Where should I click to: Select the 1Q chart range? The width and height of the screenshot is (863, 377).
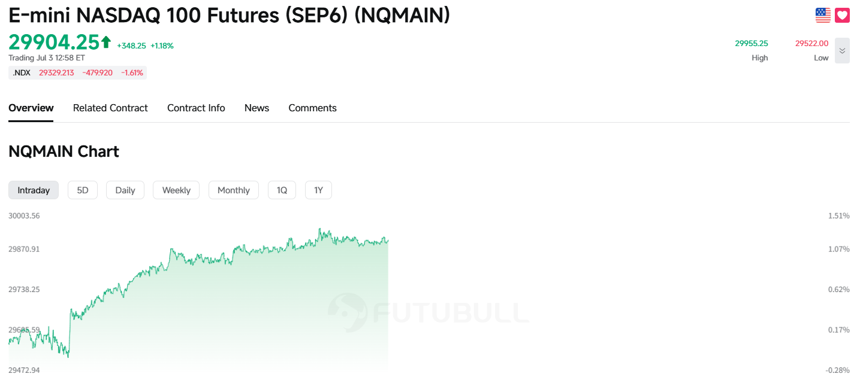coord(282,190)
